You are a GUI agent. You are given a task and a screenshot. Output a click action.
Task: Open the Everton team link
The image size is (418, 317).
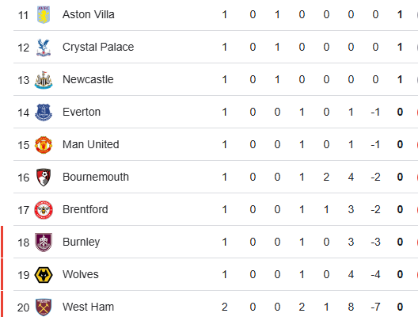82,112
